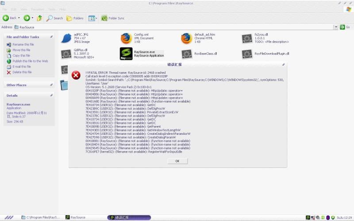Click Rename this file task link
The height and width of the screenshot is (221, 354).
pos(23,45)
